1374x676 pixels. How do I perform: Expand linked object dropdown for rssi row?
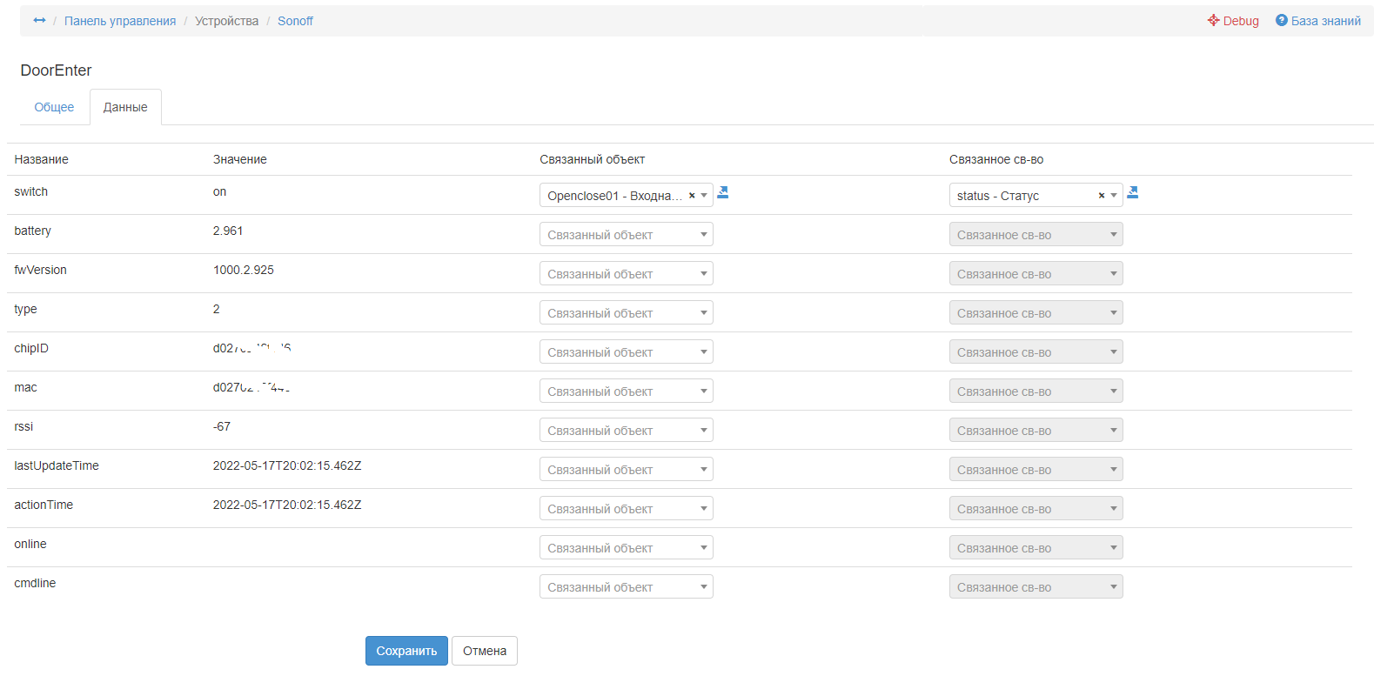pos(626,431)
